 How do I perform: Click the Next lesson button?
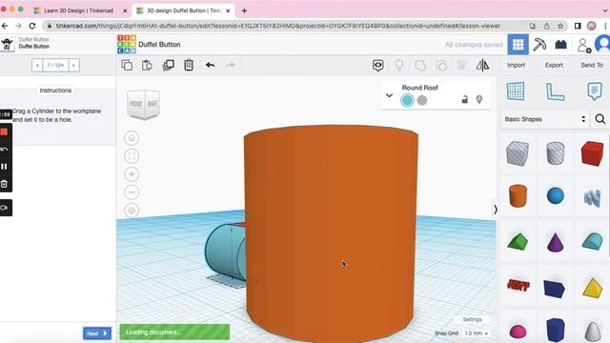(97, 333)
